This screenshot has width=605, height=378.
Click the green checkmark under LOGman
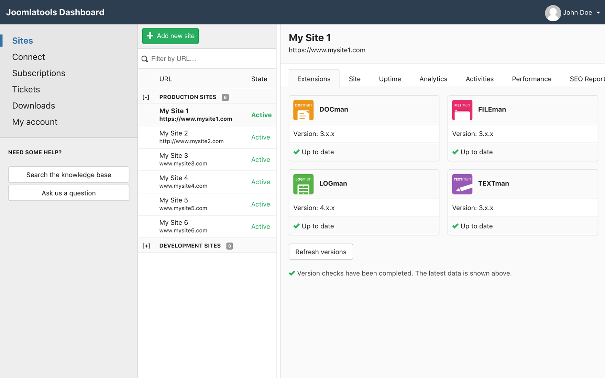(296, 226)
